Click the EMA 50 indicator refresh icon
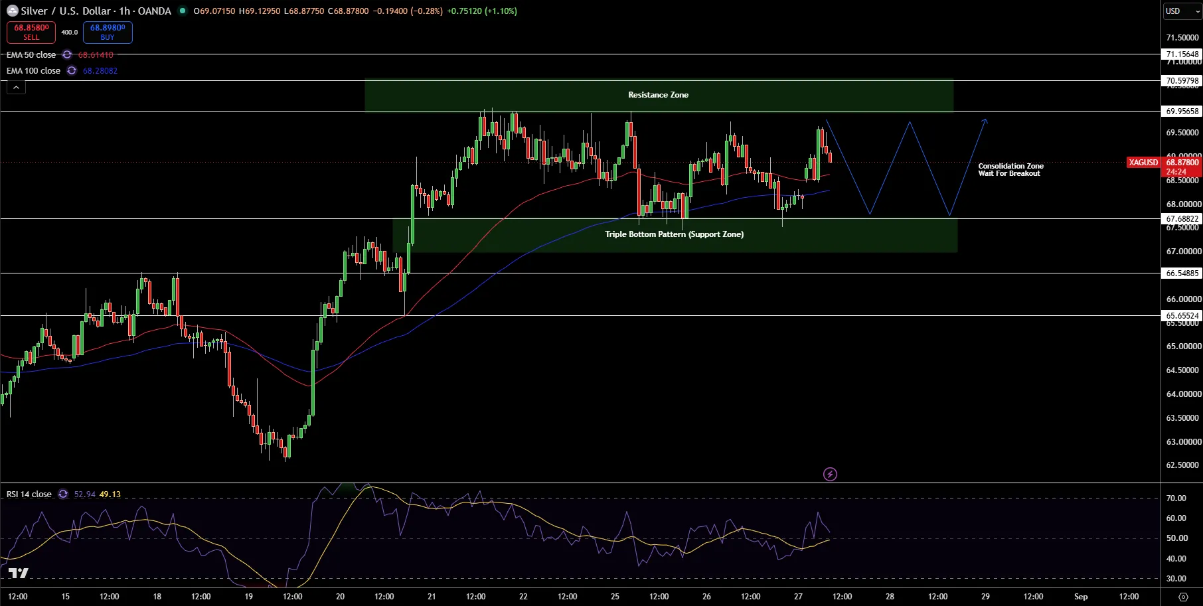Image resolution: width=1203 pixels, height=606 pixels. coord(67,55)
